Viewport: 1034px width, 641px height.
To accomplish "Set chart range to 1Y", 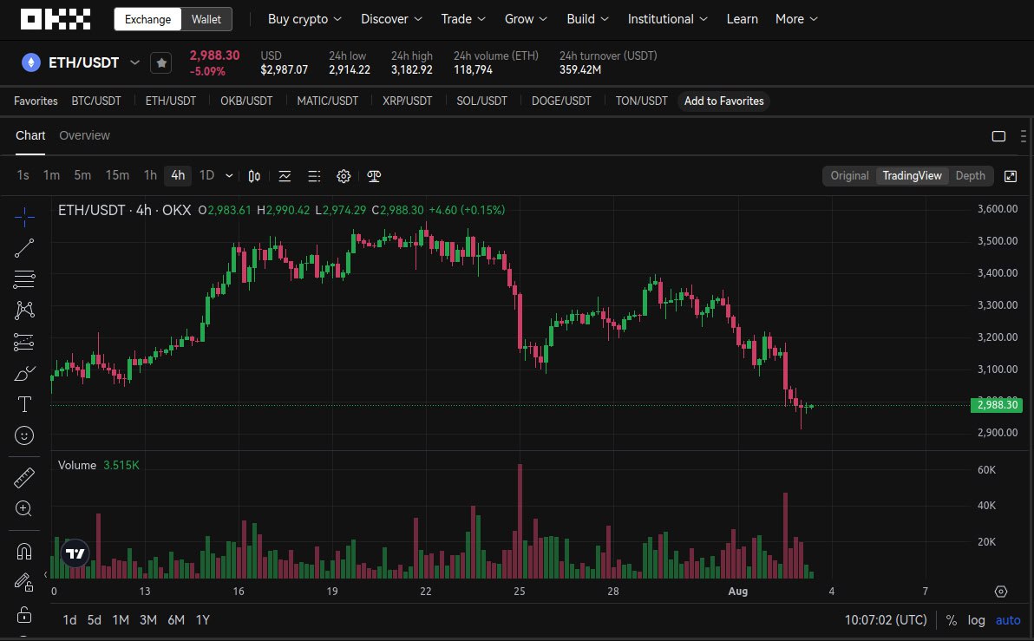I will coord(202,620).
